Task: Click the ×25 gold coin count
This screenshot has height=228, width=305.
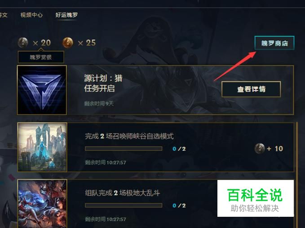Action: (87, 43)
